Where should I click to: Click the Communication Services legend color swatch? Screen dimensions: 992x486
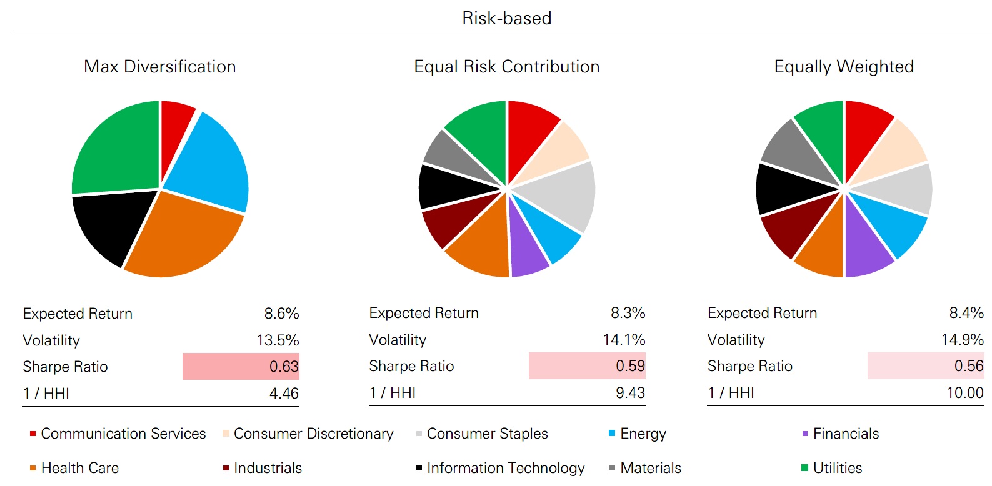click(33, 434)
